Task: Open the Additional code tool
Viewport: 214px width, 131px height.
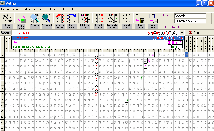Action: point(85,18)
